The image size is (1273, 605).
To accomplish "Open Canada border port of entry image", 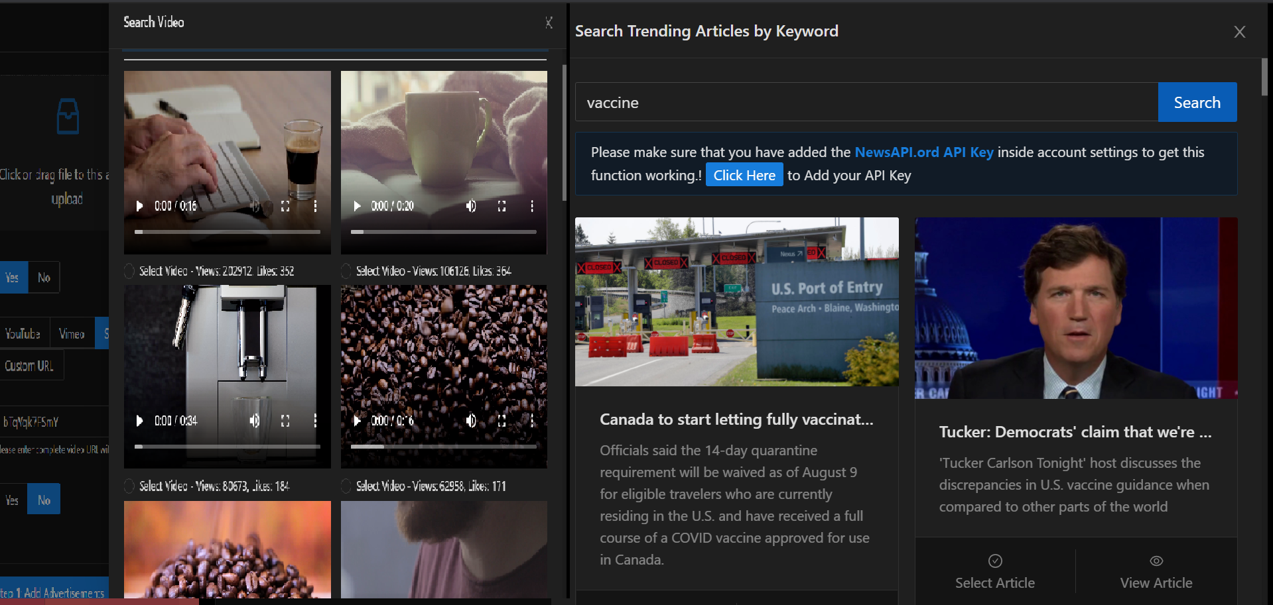I will 737,302.
